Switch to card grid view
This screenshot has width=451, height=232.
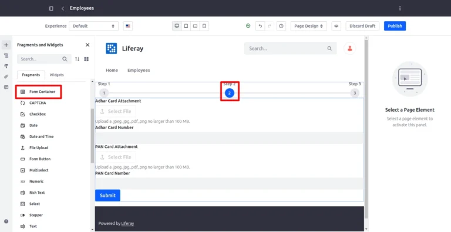[86, 59]
